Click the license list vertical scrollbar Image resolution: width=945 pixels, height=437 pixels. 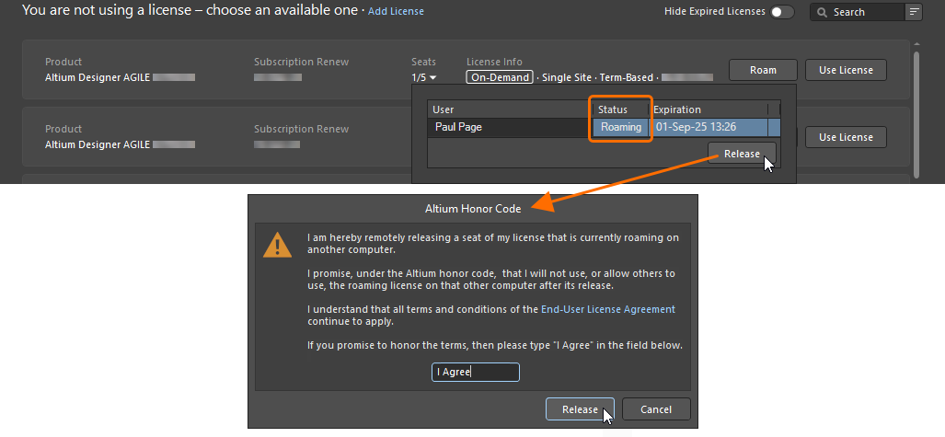coord(916,113)
